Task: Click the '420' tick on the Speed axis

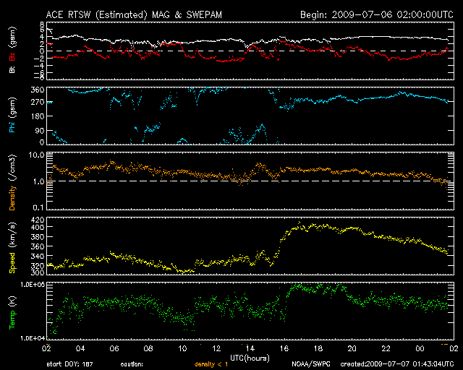Action: pyautogui.click(x=38, y=220)
